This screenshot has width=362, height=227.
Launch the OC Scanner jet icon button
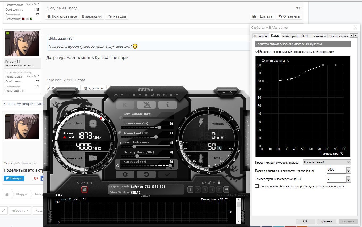coord(146,105)
